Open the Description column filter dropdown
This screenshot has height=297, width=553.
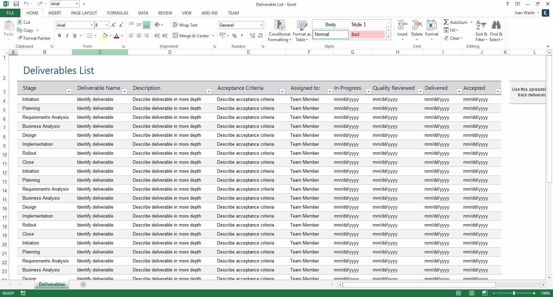click(x=209, y=92)
